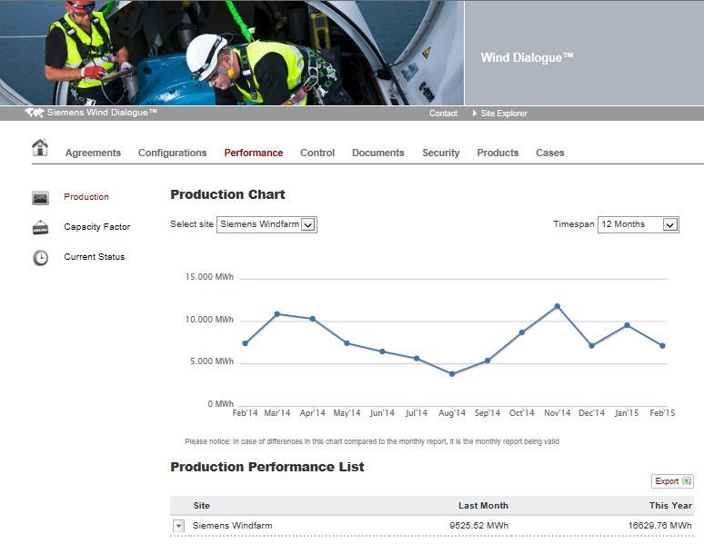Click the Dec'14 data point
This screenshot has height=544, width=704.
tap(592, 346)
